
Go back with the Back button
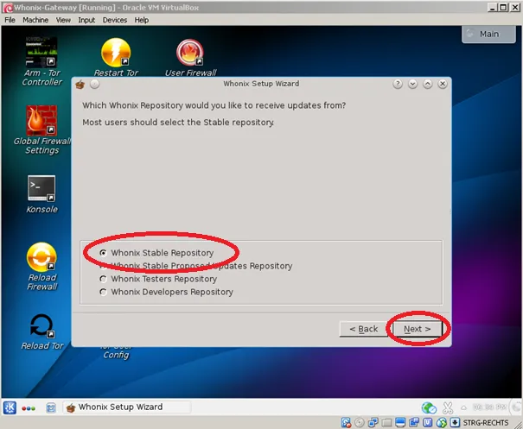[x=364, y=329]
